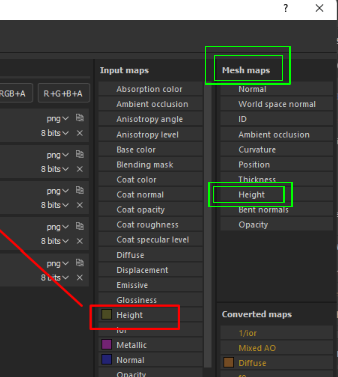Viewport: 338px width, 377px height.
Task: Click the copy icon in the fifth map row
Action: click(x=79, y=263)
